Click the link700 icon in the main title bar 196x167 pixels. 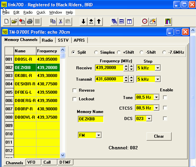4,5
